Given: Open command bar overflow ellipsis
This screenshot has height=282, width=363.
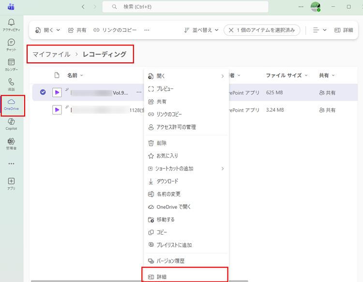Looking at the screenshot, I should click(147, 30).
